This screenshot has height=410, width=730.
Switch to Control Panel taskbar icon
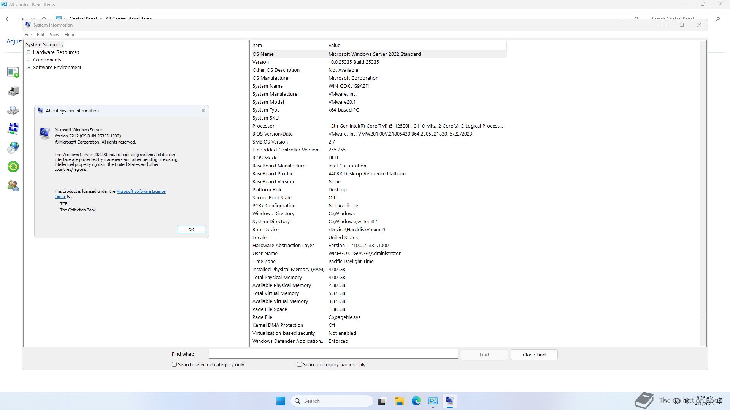[x=433, y=401]
